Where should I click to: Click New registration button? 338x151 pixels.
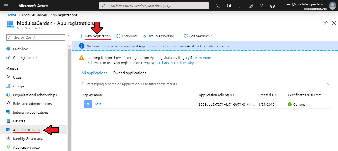click(95, 36)
